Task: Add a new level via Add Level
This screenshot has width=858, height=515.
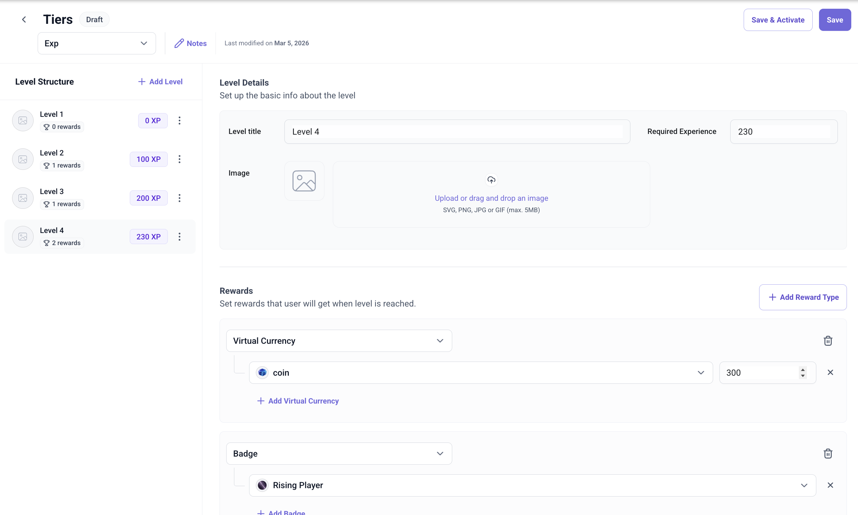Action: tap(160, 82)
